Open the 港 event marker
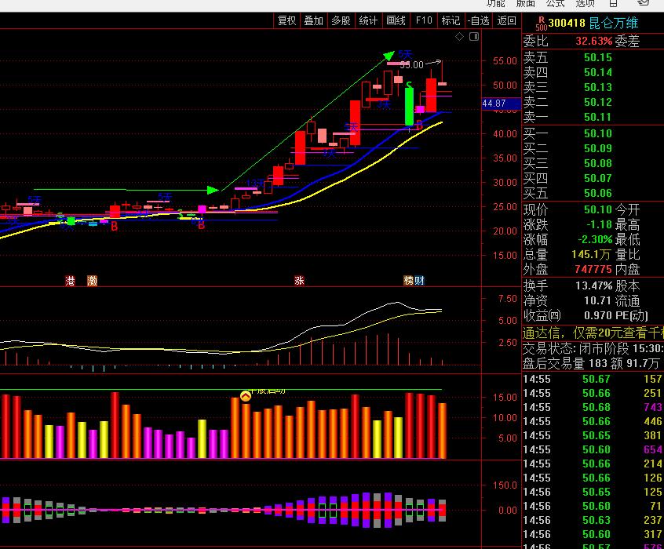The image size is (664, 549). (x=71, y=280)
